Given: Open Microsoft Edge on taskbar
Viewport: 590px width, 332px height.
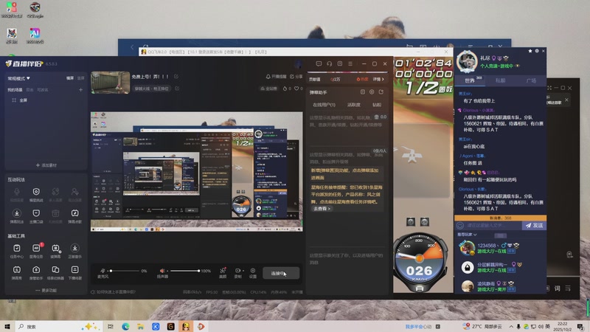Looking at the screenshot, I should coord(125,326).
